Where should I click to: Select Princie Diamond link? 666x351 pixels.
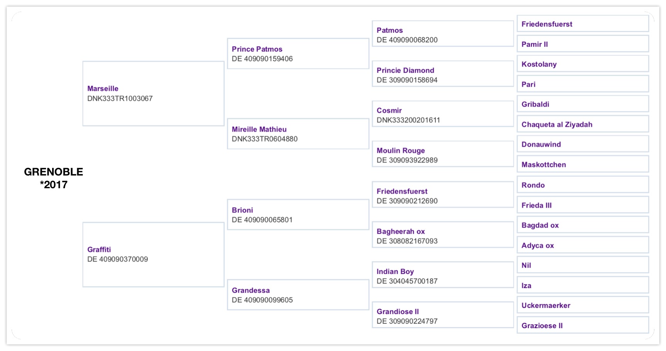(405, 71)
